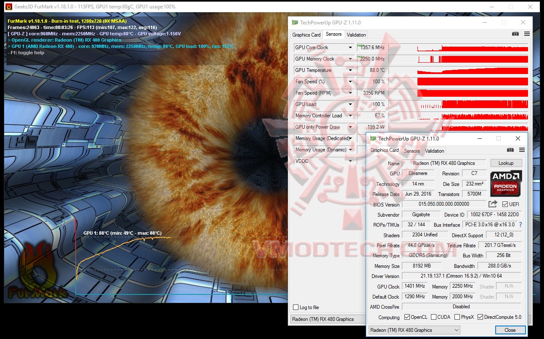Viewport: 544px width, 339px height.
Task: Click the Close button in GPU-Z
Action: point(510,330)
